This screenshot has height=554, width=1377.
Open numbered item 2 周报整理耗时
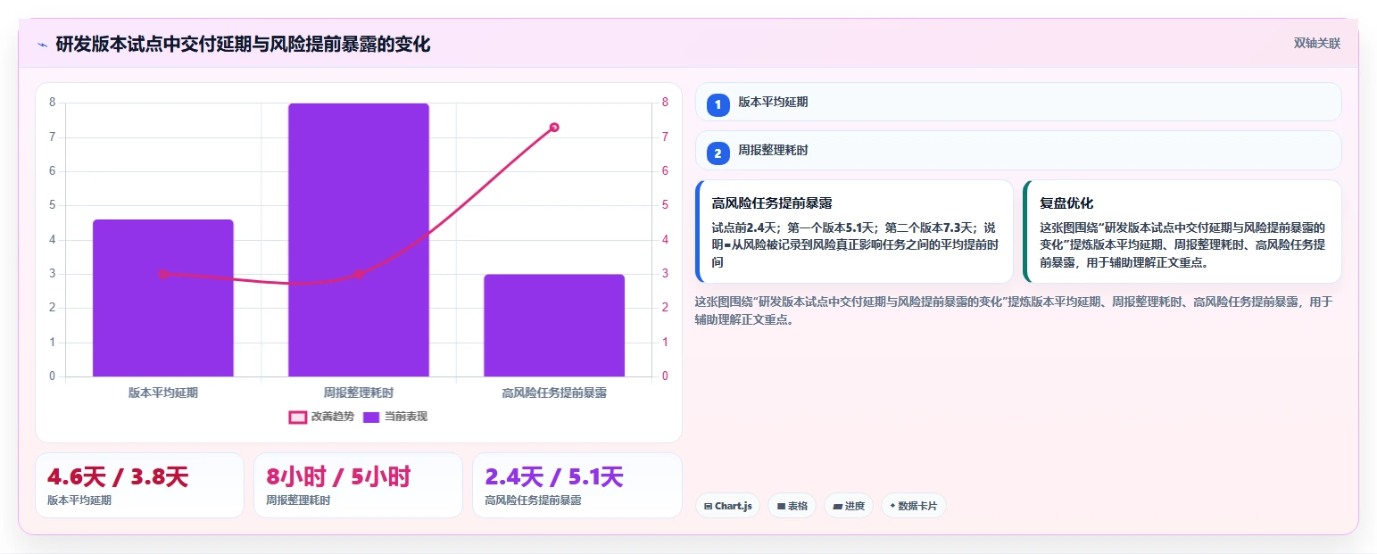pos(1018,150)
